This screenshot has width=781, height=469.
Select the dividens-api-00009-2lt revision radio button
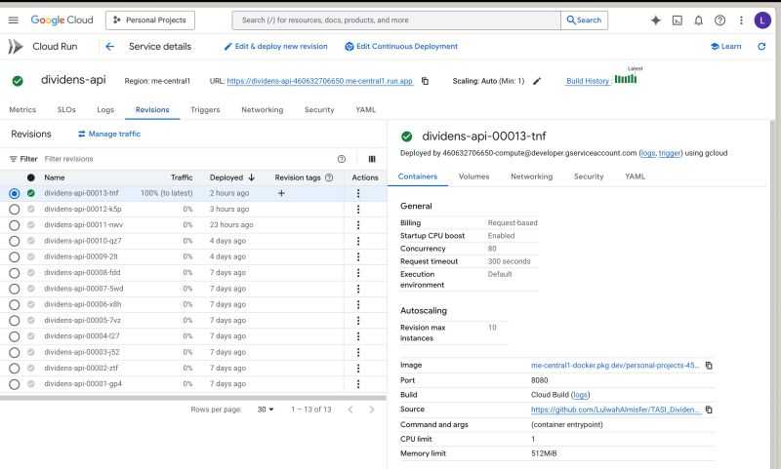pos(14,256)
